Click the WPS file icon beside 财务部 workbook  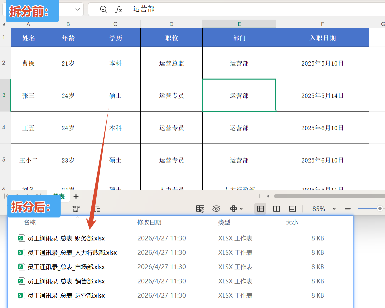click(21, 238)
